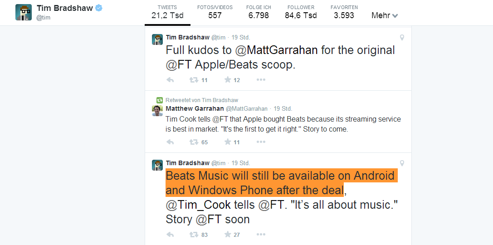Reply to the Beats Music tweet
The width and height of the screenshot is (493, 245).
click(170, 235)
